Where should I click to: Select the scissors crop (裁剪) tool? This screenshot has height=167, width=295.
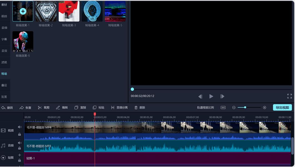point(40,107)
